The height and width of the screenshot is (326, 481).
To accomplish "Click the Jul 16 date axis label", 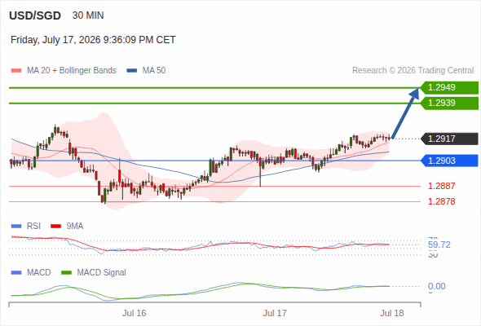I will (135, 313).
